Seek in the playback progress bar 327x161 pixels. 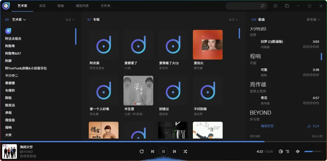coord(163,142)
